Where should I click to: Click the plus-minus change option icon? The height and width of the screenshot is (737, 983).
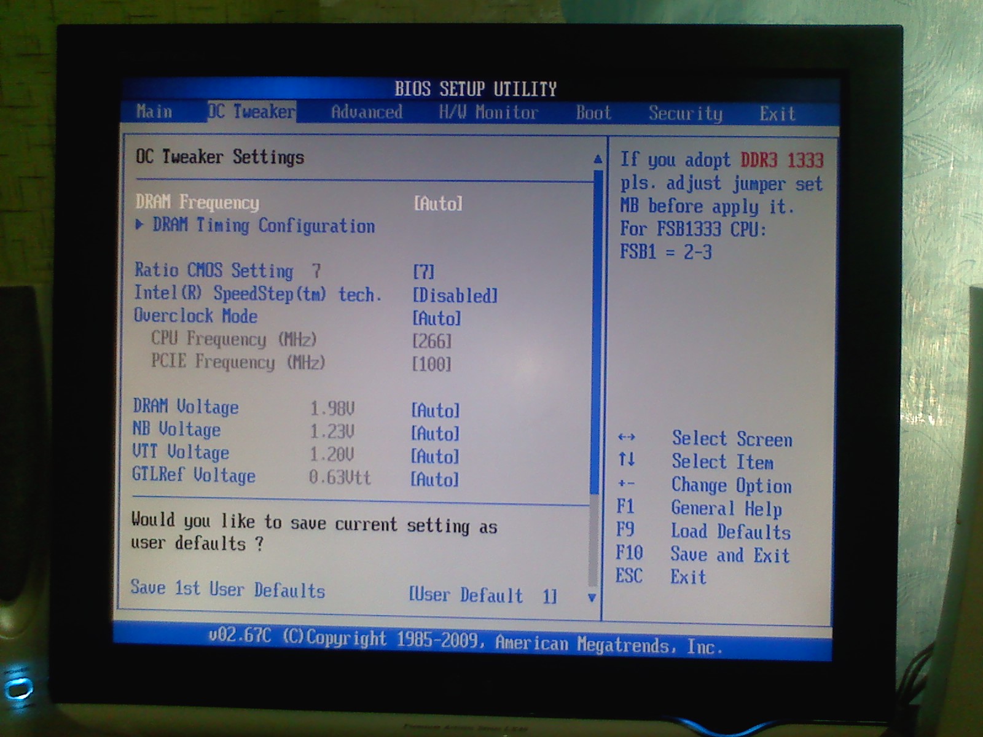(626, 483)
